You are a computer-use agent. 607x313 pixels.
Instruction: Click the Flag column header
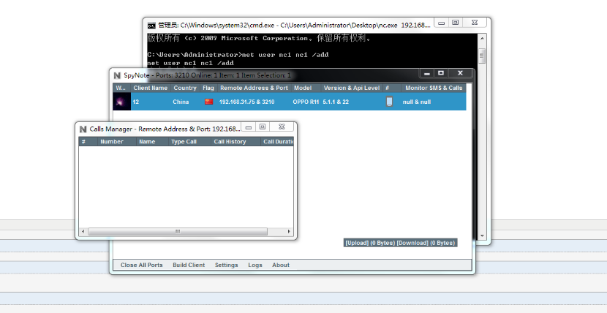click(208, 88)
